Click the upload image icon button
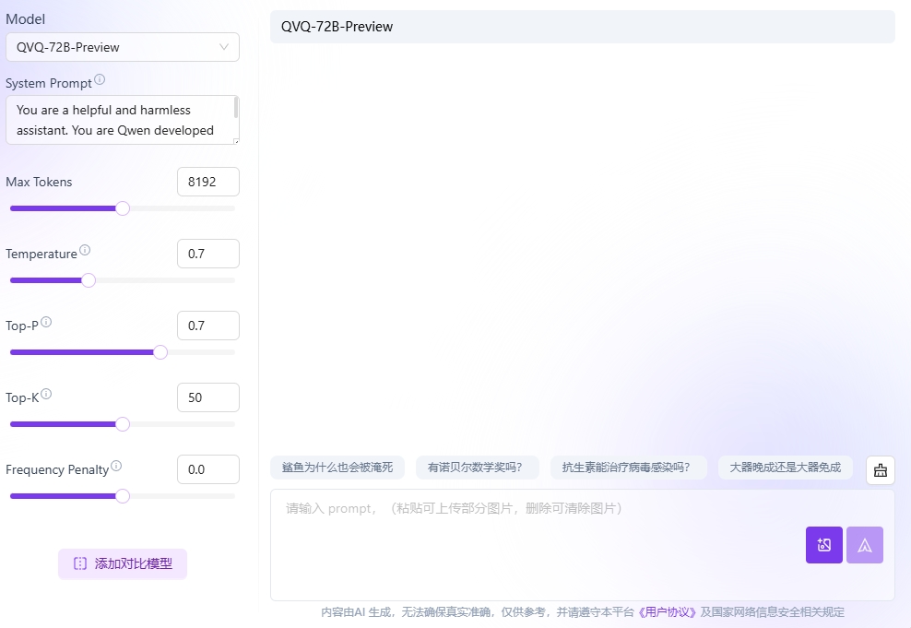The height and width of the screenshot is (628, 911). point(823,545)
